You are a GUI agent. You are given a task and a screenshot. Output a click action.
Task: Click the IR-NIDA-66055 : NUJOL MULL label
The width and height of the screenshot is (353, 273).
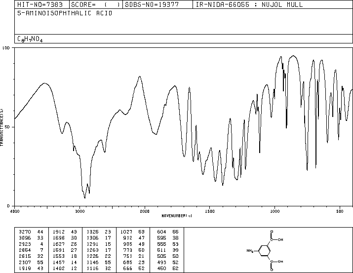point(249,4)
